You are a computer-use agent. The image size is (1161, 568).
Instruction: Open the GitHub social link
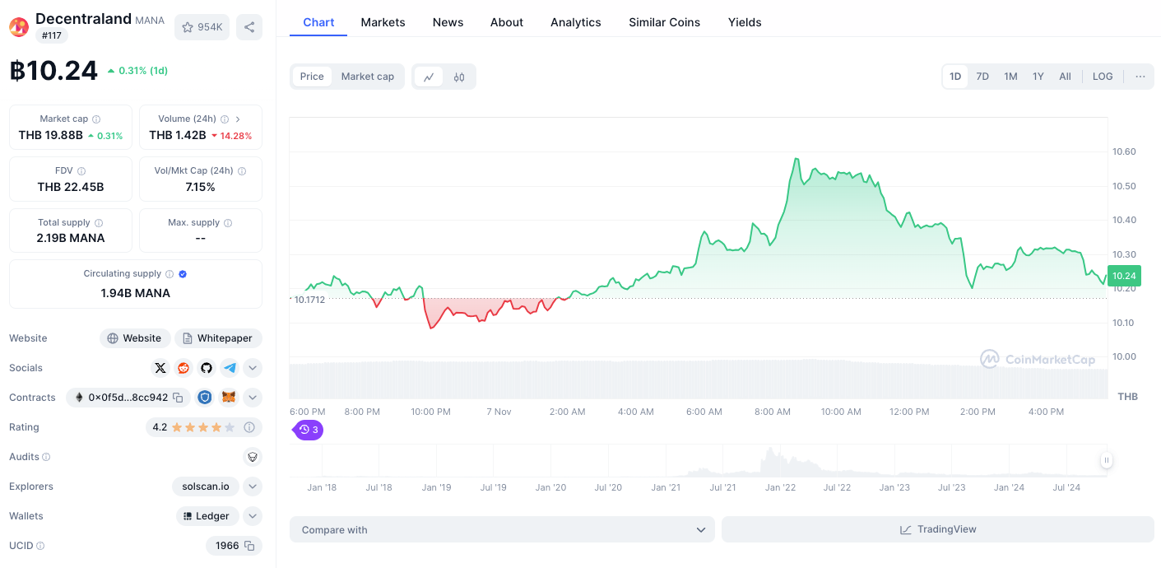point(207,368)
